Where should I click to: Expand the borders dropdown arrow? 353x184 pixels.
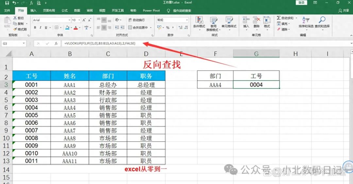pos(60,27)
